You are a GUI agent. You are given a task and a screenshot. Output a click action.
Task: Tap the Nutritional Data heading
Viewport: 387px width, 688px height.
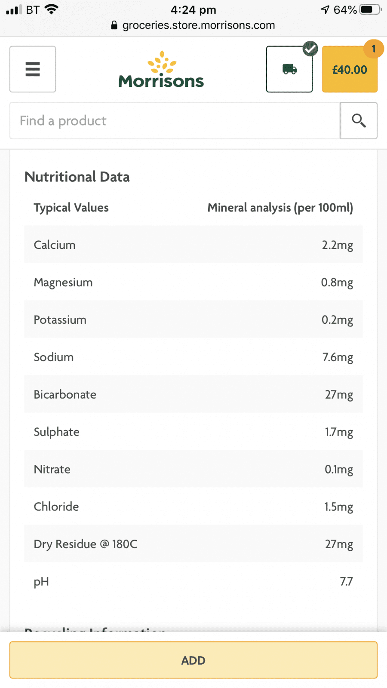click(77, 177)
